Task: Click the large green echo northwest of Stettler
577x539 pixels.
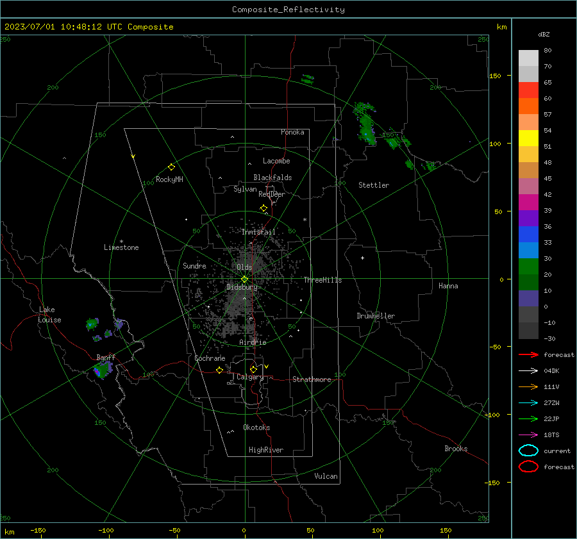Action: click(365, 124)
